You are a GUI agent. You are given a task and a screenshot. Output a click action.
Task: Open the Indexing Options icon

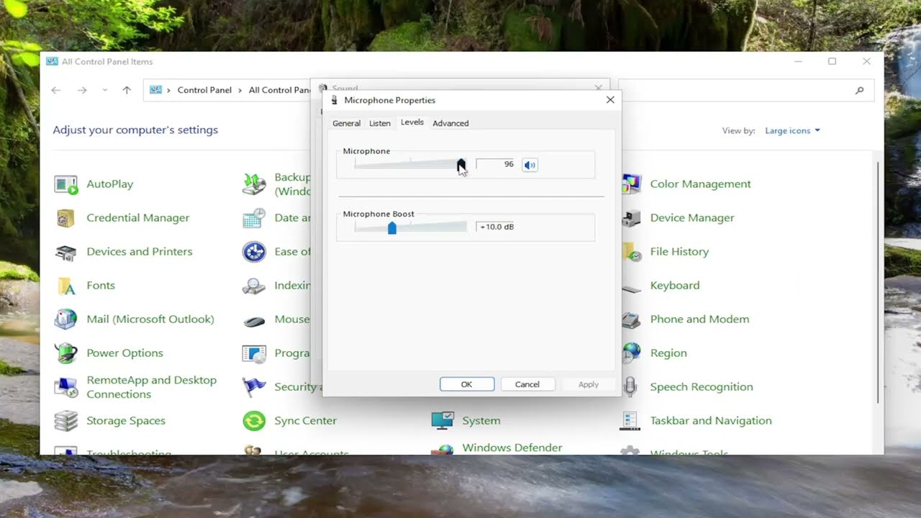tap(254, 286)
